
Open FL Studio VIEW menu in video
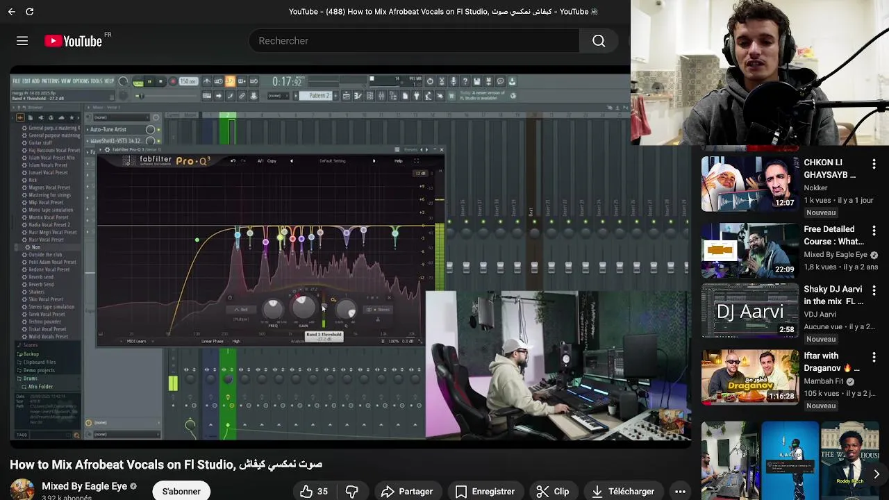tap(66, 81)
